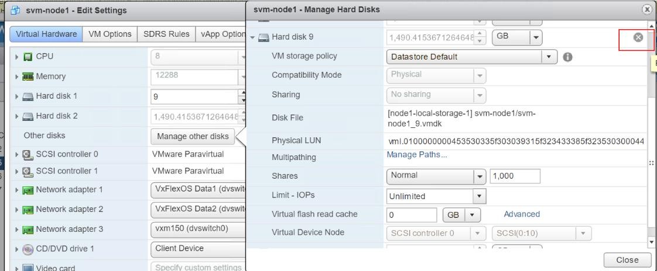Screen dimensions: 657x271
Task: Click the CD/DVD drive 1 icon
Action: click(x=28, y=248)
